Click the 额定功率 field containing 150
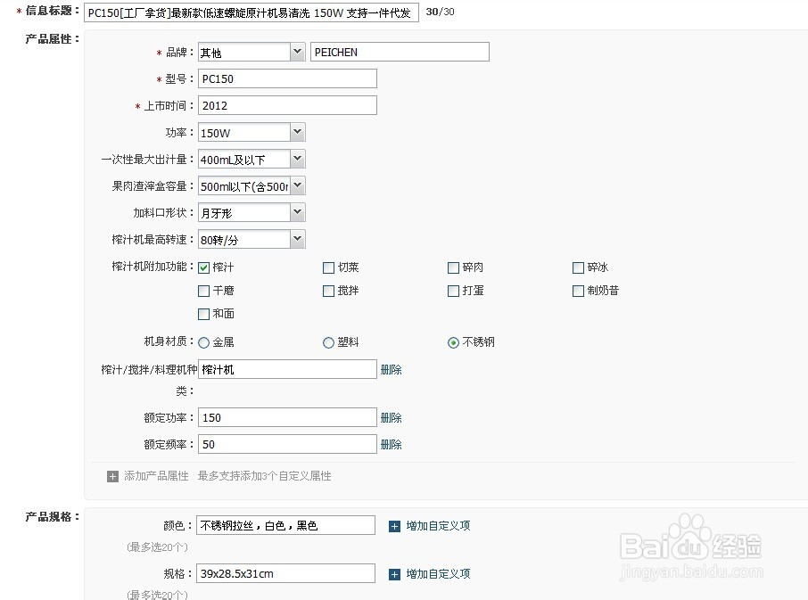This screenshot has width=808, height=600. click(x=287, y=418)
